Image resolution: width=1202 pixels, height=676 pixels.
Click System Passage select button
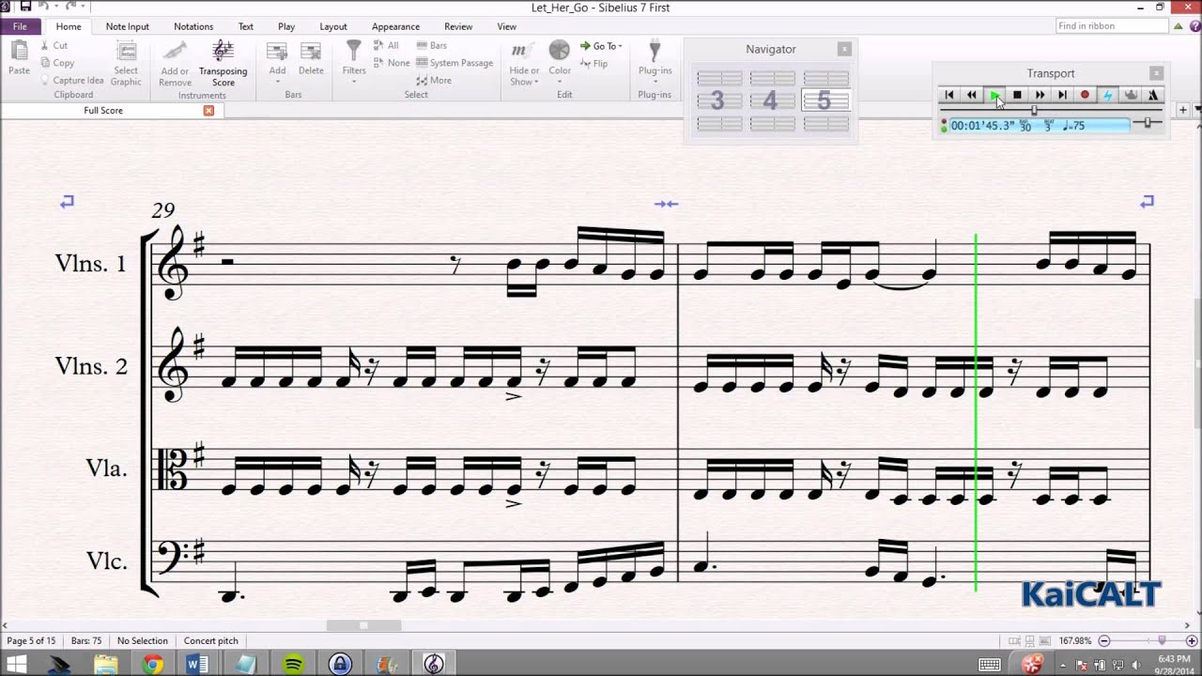tap(455, 63)
